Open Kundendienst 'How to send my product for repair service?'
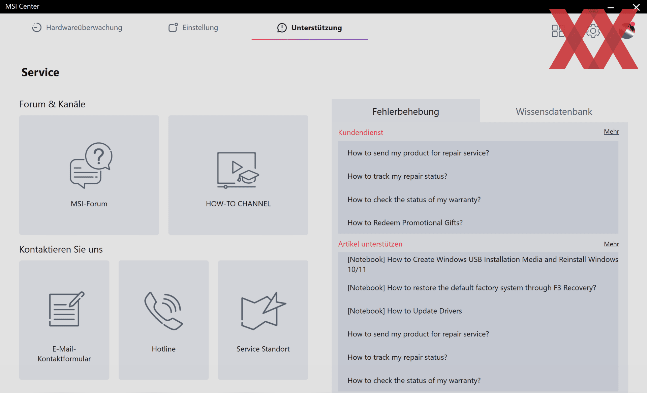Screen dimensions: 647x393 [418, 153]
